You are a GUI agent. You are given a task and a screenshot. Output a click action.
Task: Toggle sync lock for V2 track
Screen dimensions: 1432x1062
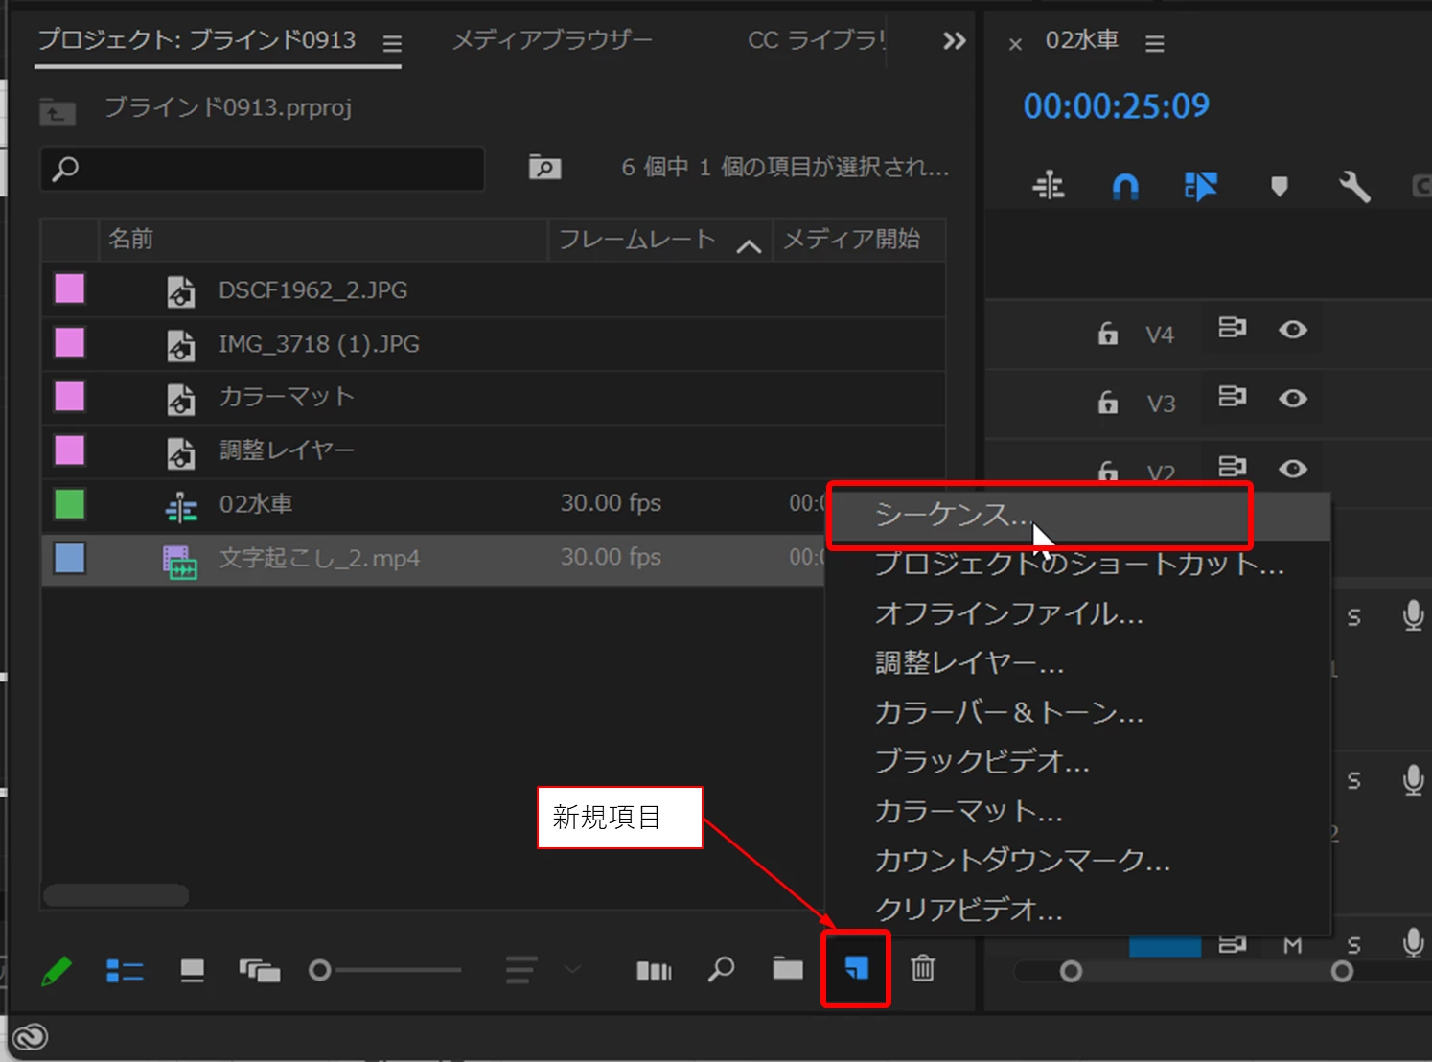(1232, 466)
